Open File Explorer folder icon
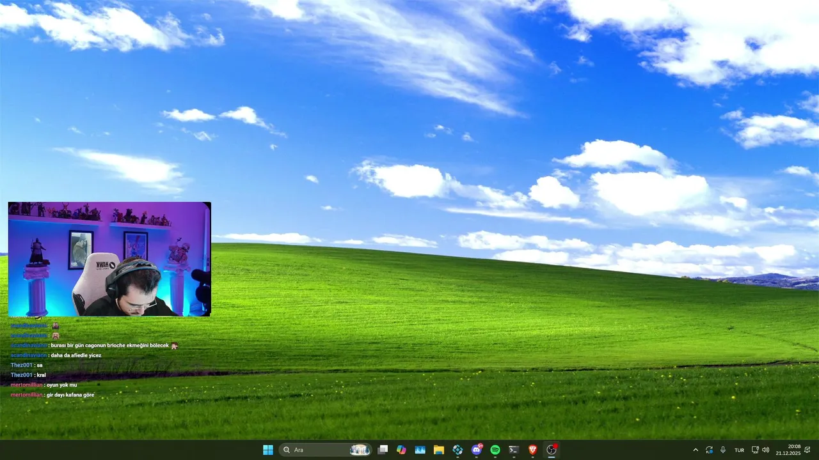This screenshot has height=460, width=819. tap(439, 450)
